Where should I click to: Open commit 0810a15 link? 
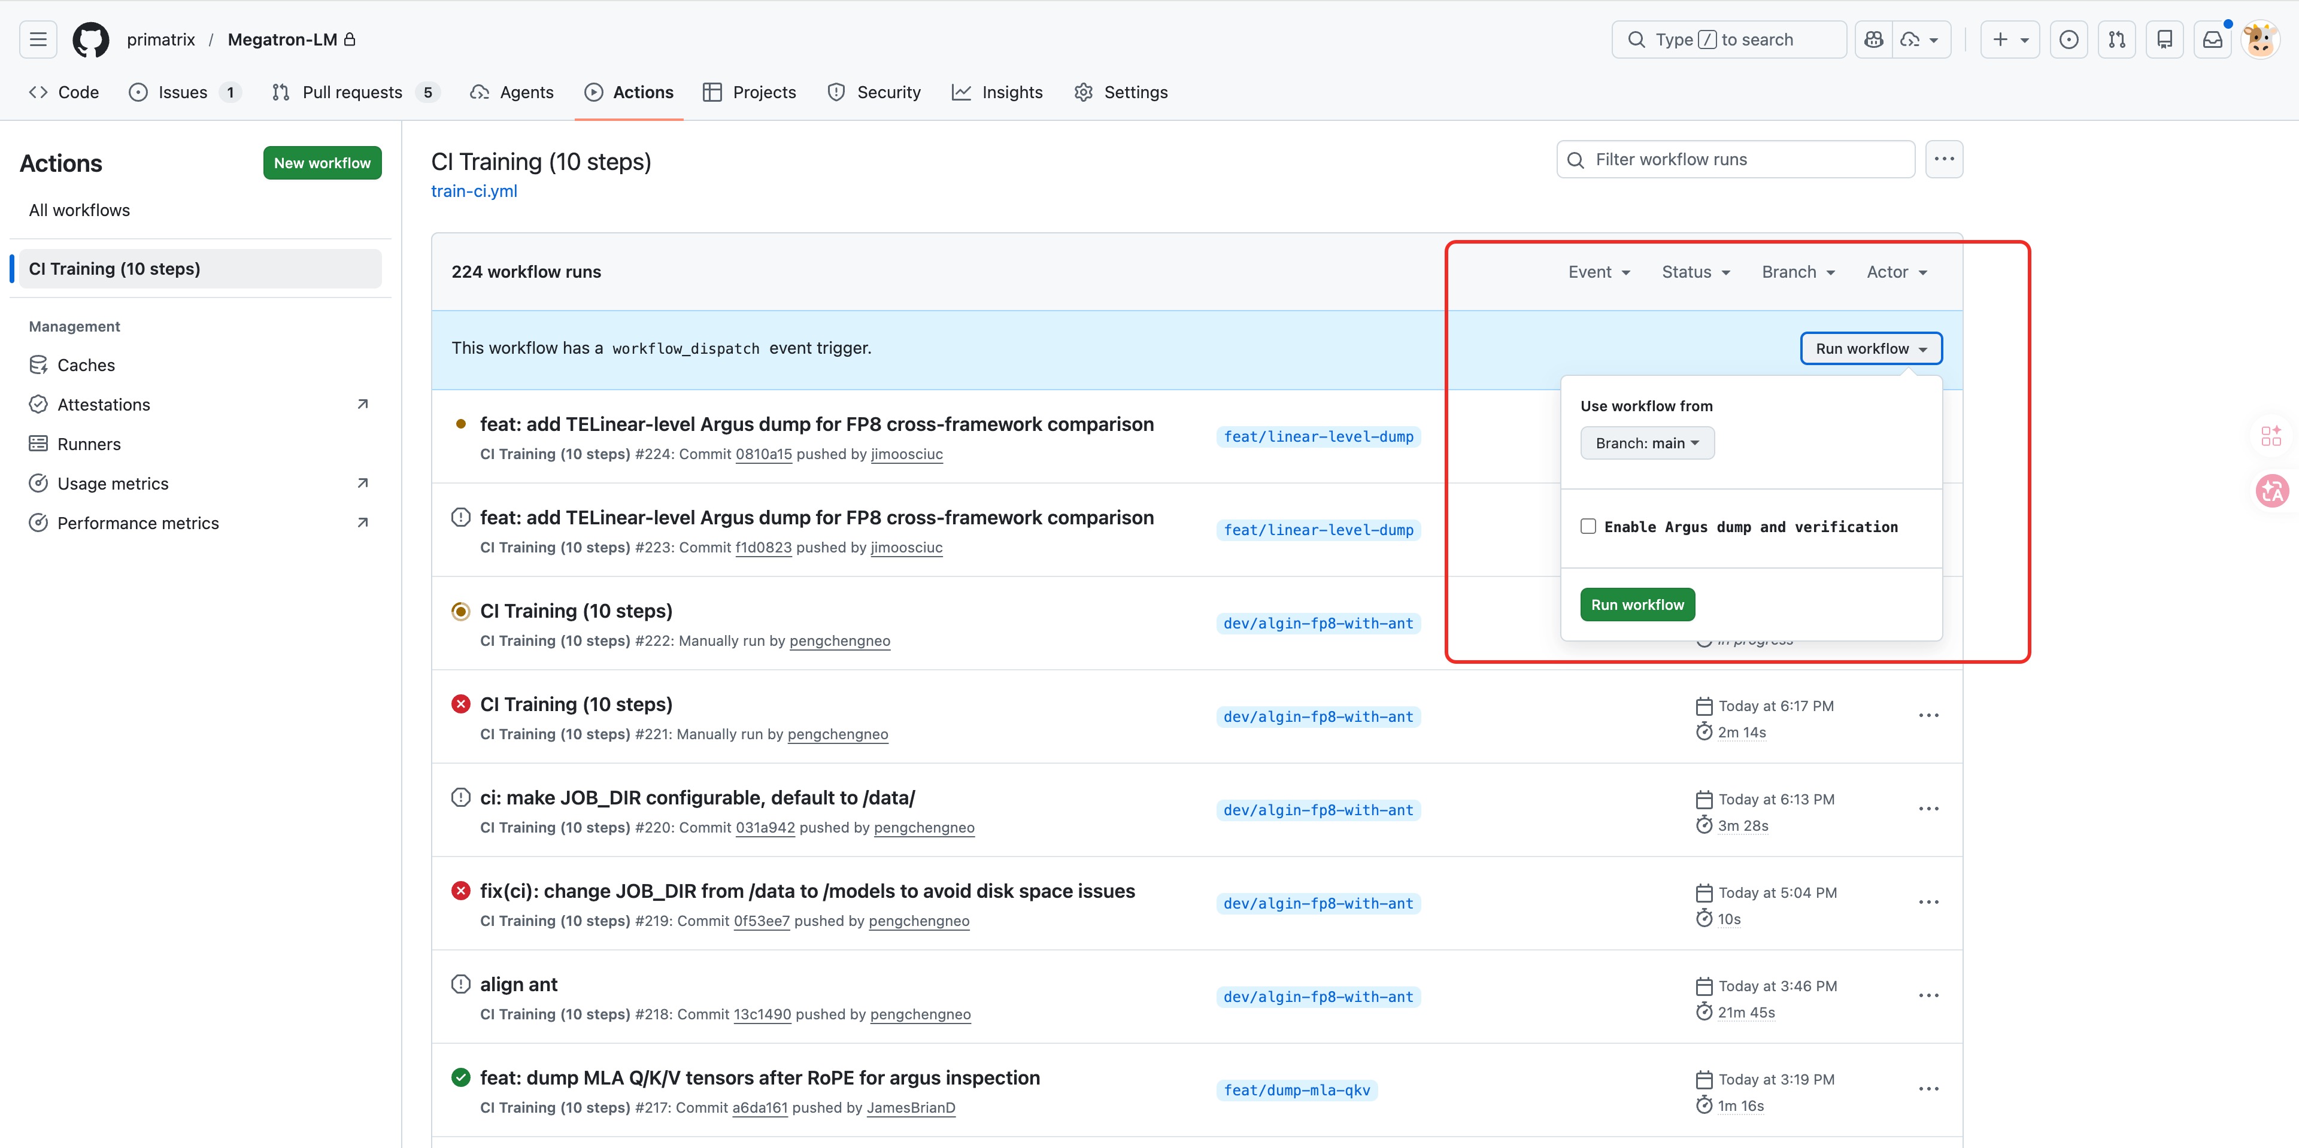point(763,454)
